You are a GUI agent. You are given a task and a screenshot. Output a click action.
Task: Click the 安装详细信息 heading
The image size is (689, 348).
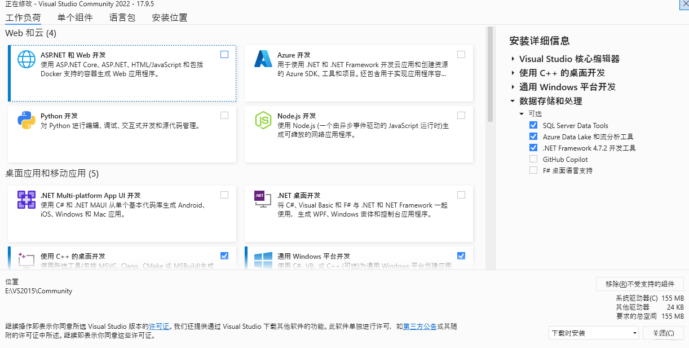coord(540,41)
